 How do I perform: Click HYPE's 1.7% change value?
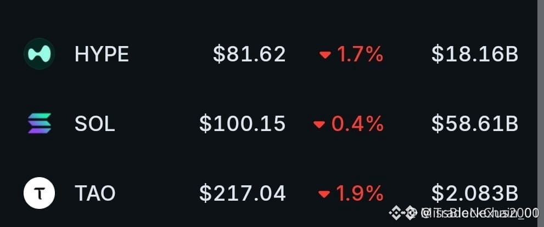pos(360,54)
